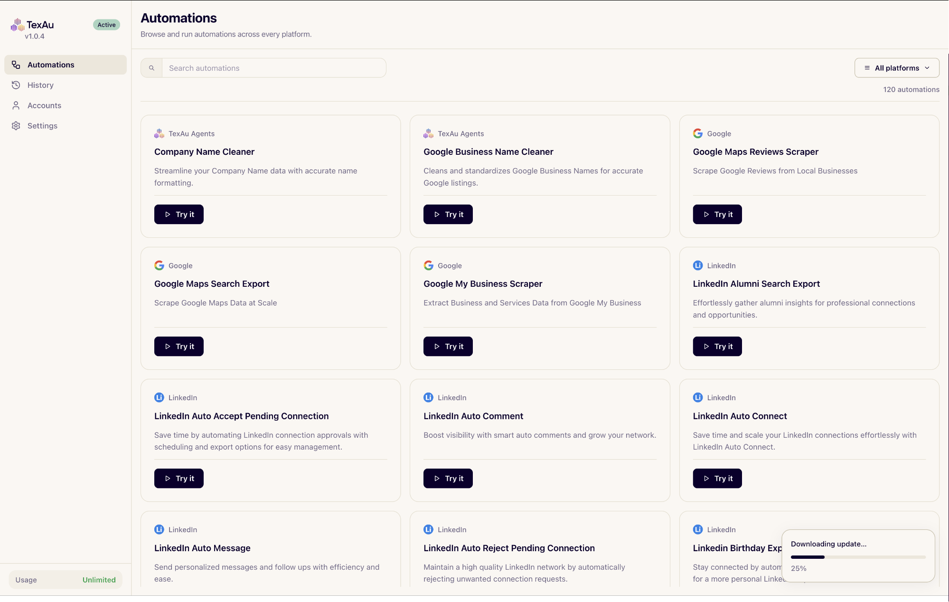Image resolution: width=949 pixels, height=602 pixels.
Task: Try the LinkedIn Auto Connect automation
Action: (x=717, y=479)
